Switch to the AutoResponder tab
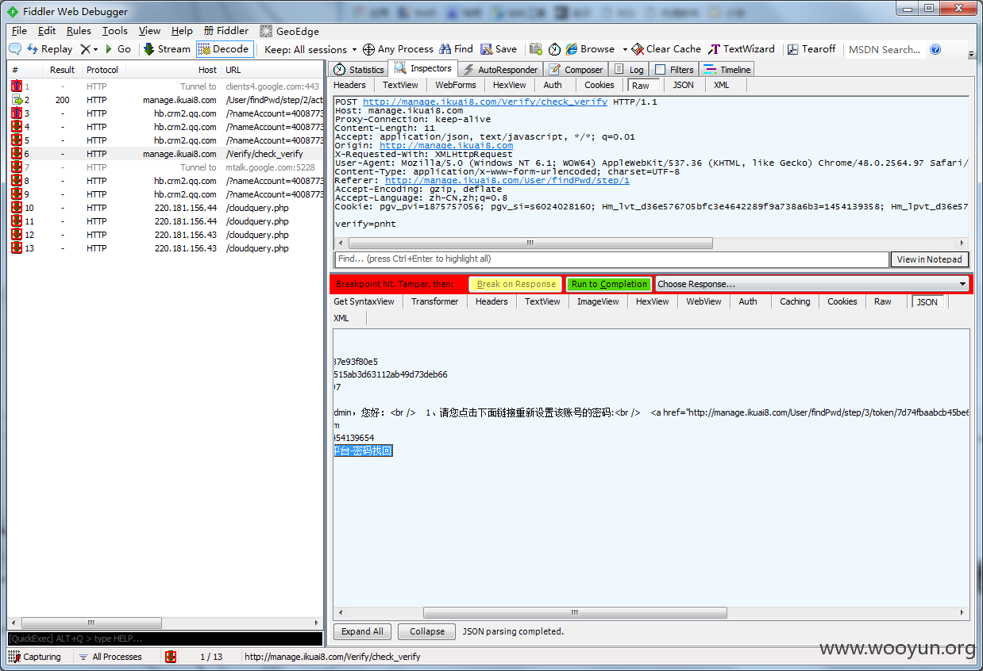The width and height of the screenshot is (983, 671). coord(501,70)
